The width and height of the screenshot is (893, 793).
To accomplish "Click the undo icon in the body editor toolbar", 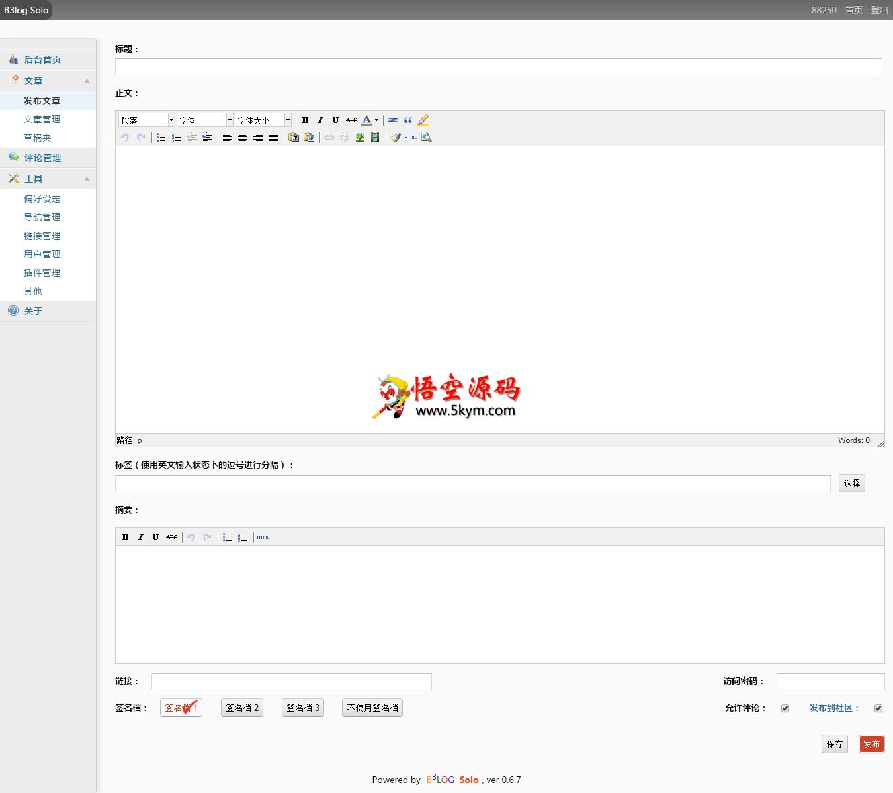I will pos(124,137).
